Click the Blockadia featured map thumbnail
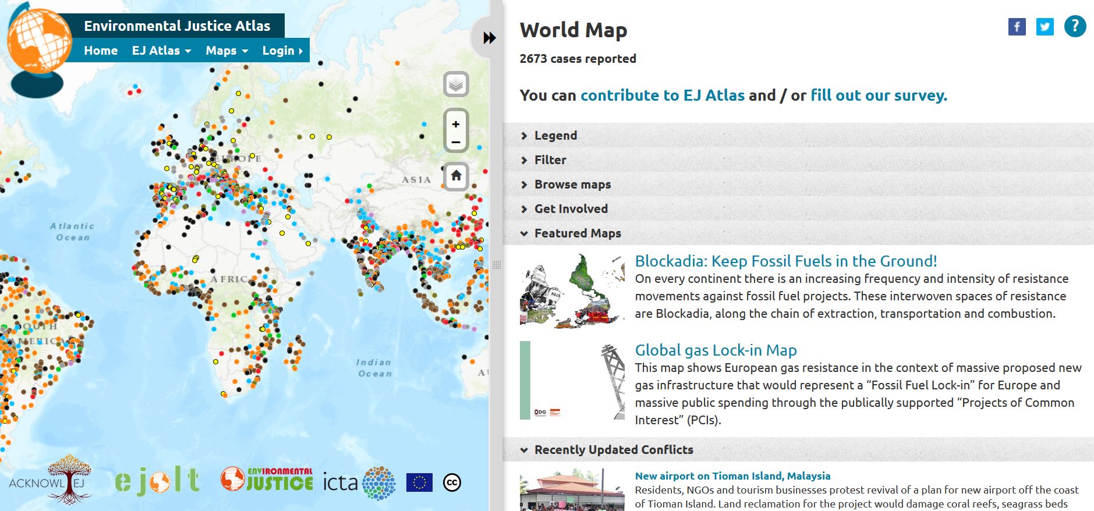This screenshot has width=1094, height=511. pos(572,290)
